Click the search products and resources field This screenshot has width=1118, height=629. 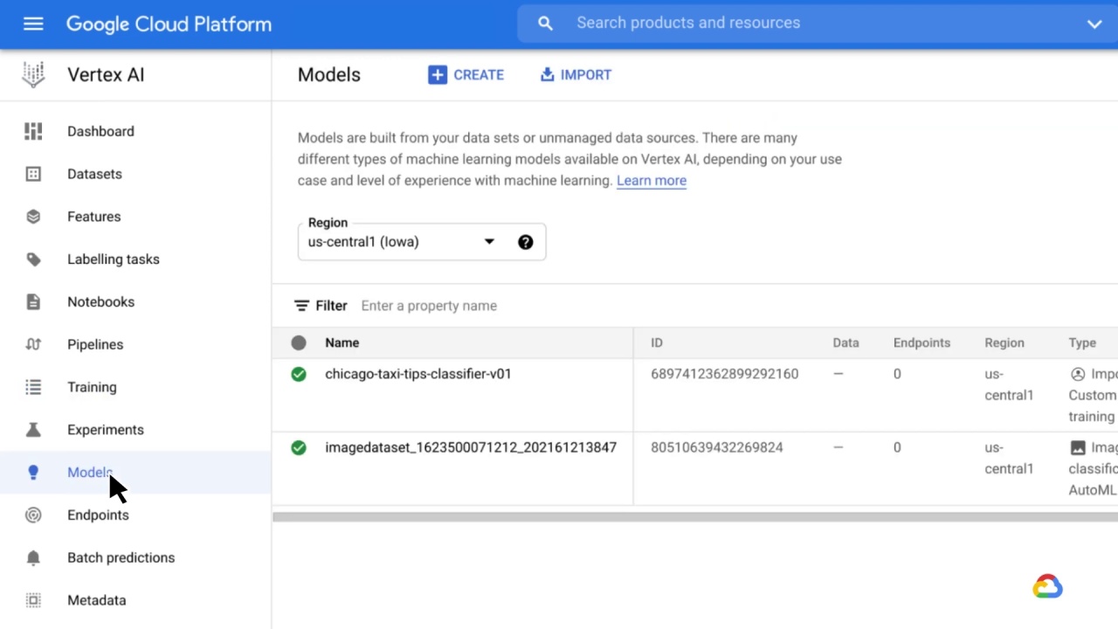[818, 24]
